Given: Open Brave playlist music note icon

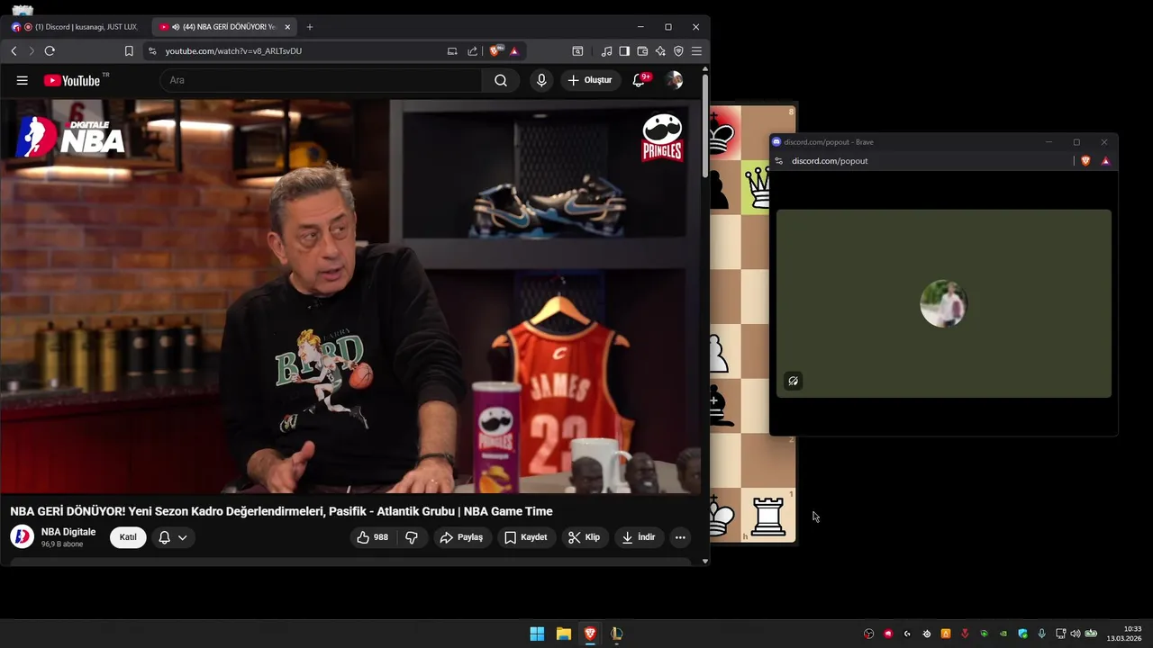Looking at the screenshot, I should tap(606, 51).
